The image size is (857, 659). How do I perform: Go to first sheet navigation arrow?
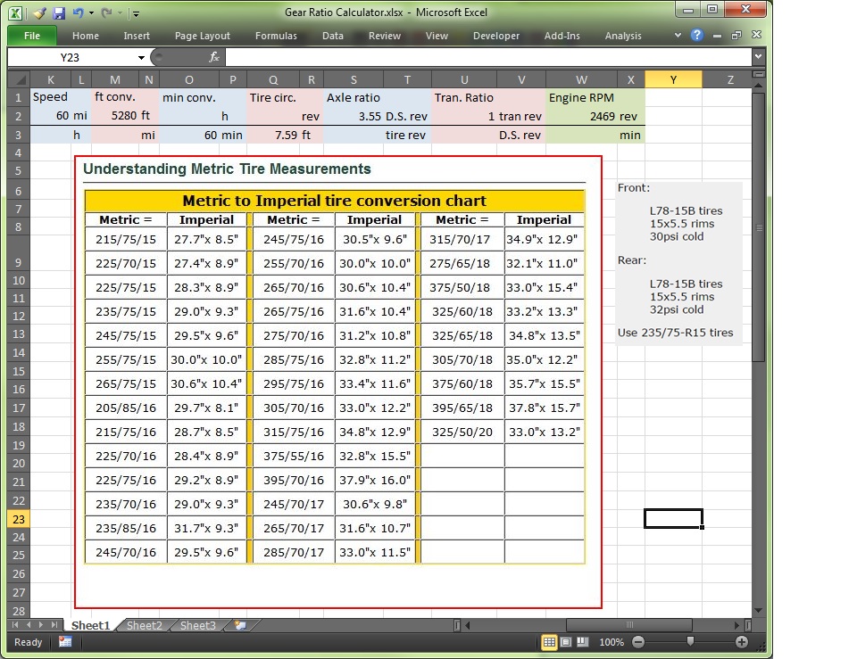tap(15, 624)
